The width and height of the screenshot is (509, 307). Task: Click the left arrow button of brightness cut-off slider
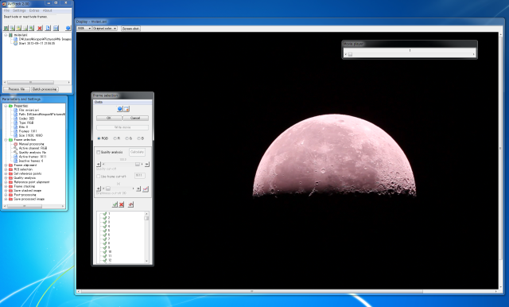(x=99, y=188)
